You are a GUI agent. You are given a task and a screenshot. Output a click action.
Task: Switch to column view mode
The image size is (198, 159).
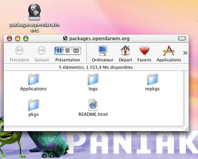click(x=76, y=51)
